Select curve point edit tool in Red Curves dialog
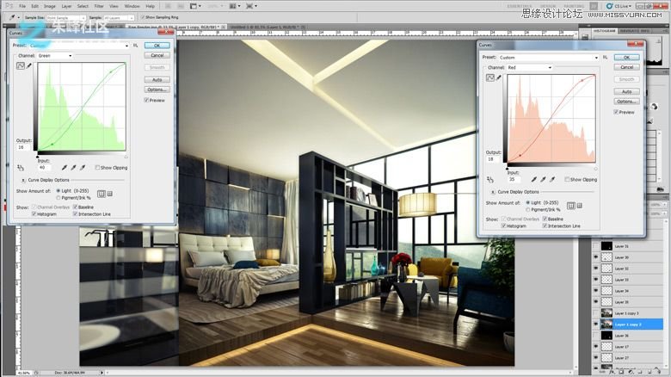Image resolution: width=671 pixels, height=377 pixels. pyautogui.click(x=490, y=77)
